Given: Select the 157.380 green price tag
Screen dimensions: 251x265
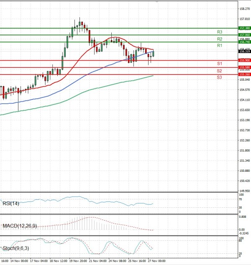Looking at the screenshot, I should click(244, 28).
